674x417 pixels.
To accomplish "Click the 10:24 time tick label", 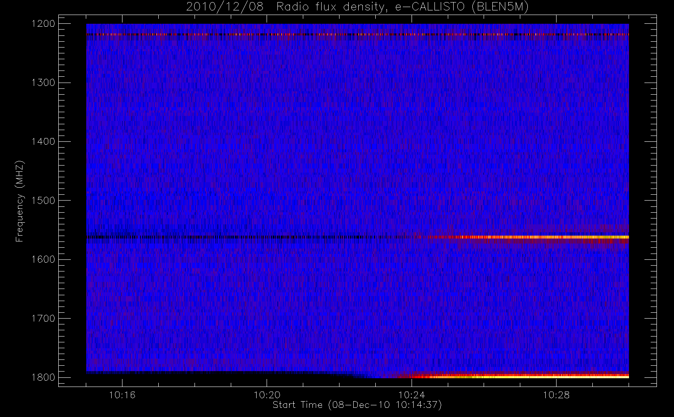I will (x=412, y=395).
